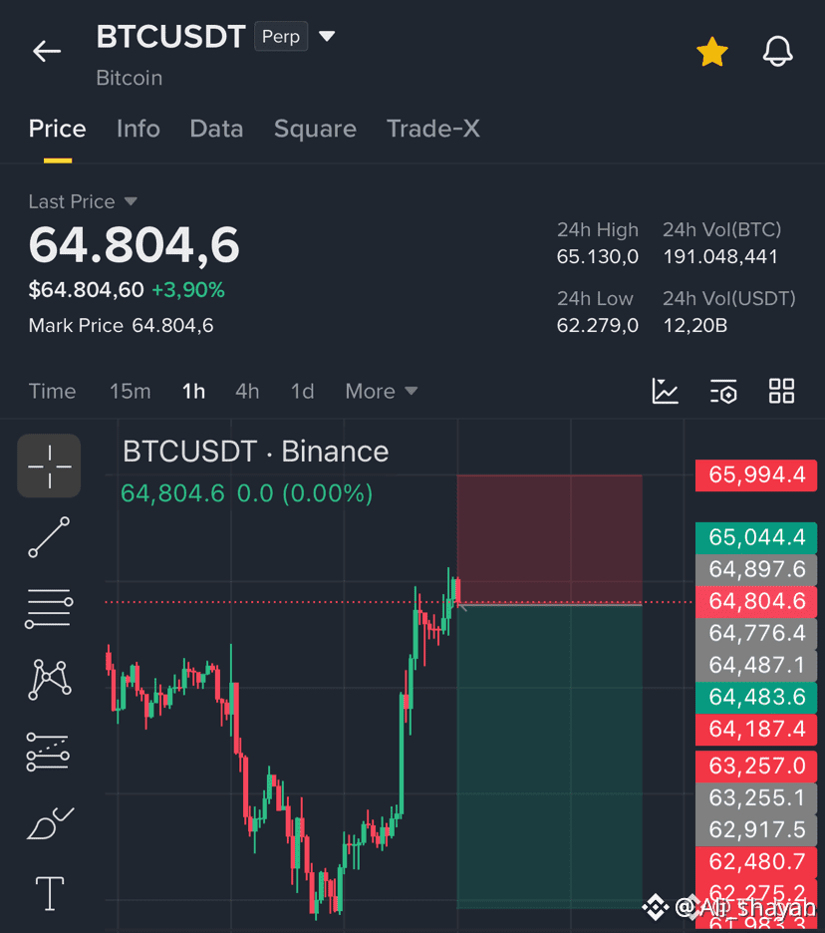The image size is (825, 933).
Task: Click the red stop-loss zone on chart
Action: (x=550, y=539)
